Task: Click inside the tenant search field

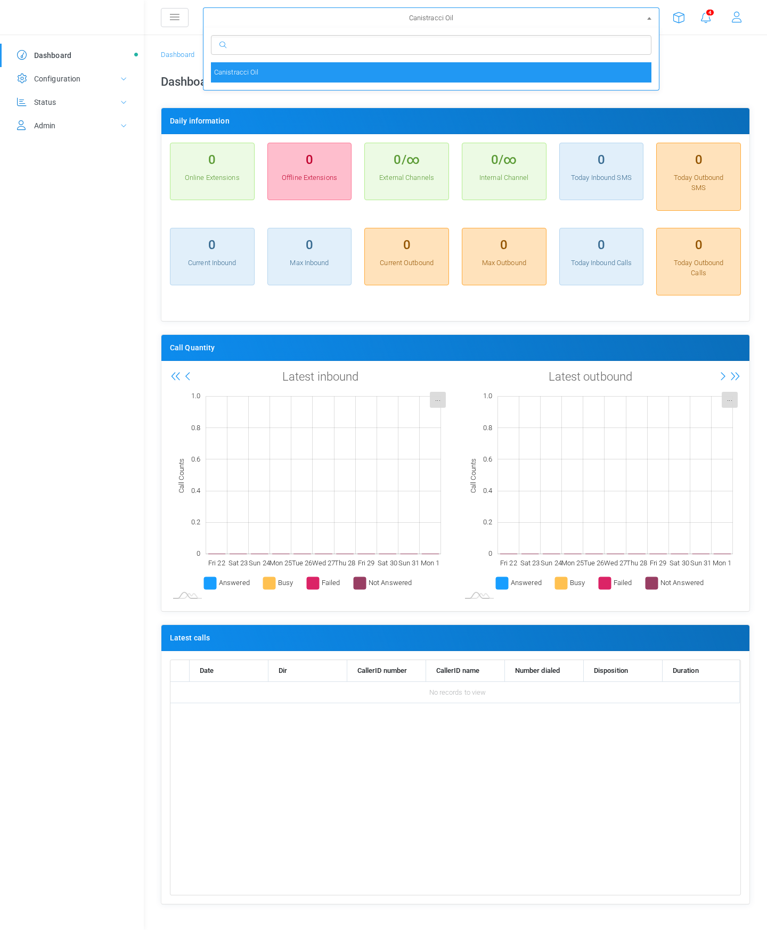Action: pyautogui.click(x=431, y=45)
